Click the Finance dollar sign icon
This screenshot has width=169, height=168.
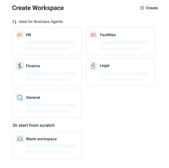click(20, 66)
